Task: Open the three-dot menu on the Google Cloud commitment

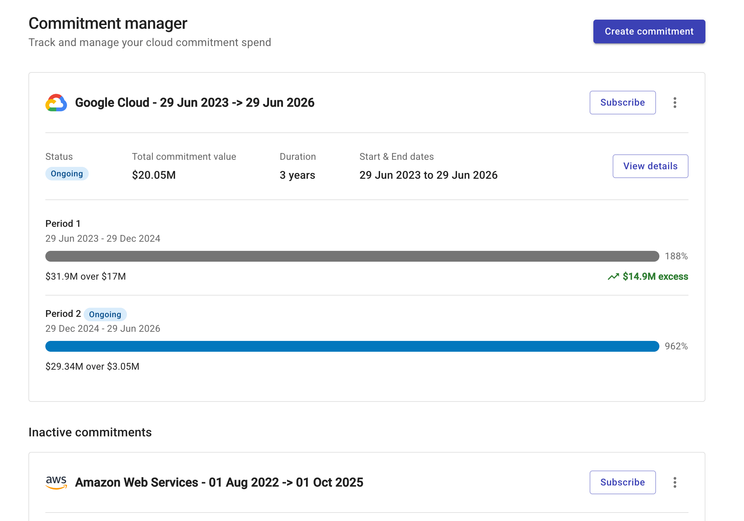Action: 675,102
